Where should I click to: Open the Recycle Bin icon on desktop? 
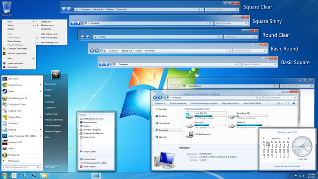[6, 8]
